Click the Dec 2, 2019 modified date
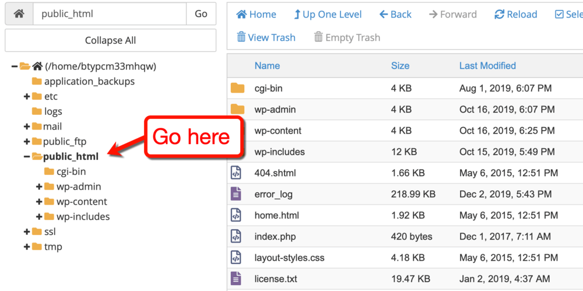This screenshot has height=291, width=583. coord(505,194)
